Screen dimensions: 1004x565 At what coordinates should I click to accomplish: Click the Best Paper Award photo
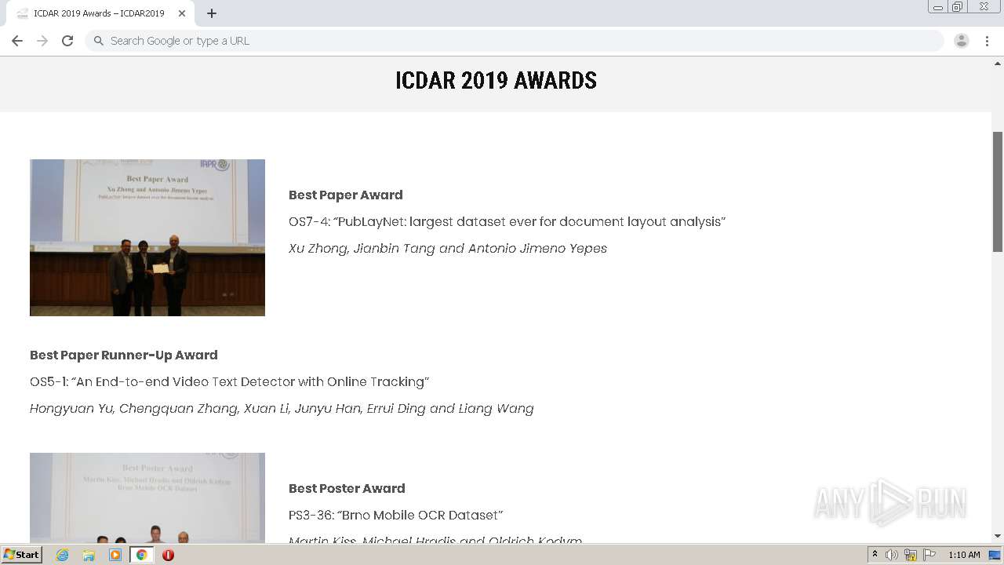point(147,238)
